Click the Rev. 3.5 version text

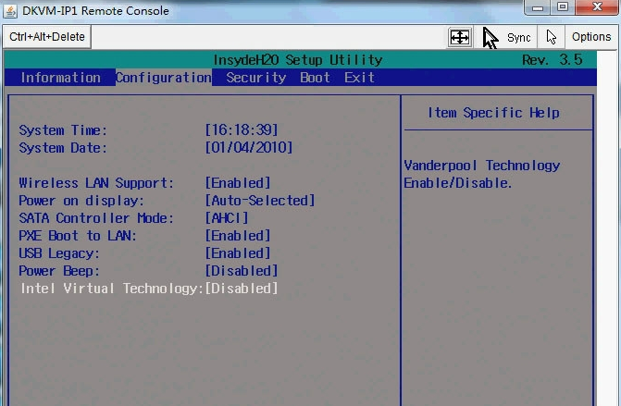click(553, 60)
